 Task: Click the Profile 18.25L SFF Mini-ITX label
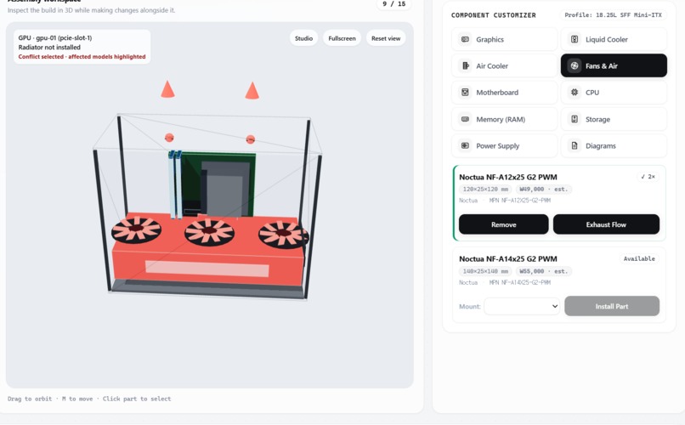[613, 14]
